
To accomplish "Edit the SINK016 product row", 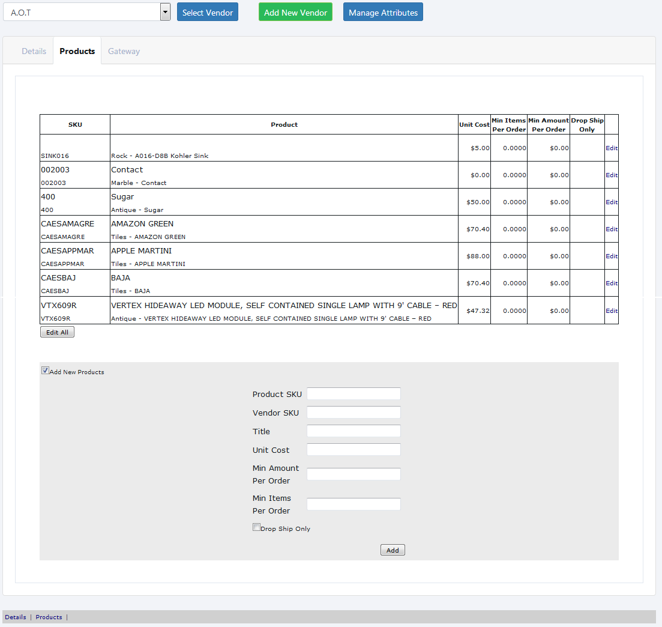I will (611, 148).
